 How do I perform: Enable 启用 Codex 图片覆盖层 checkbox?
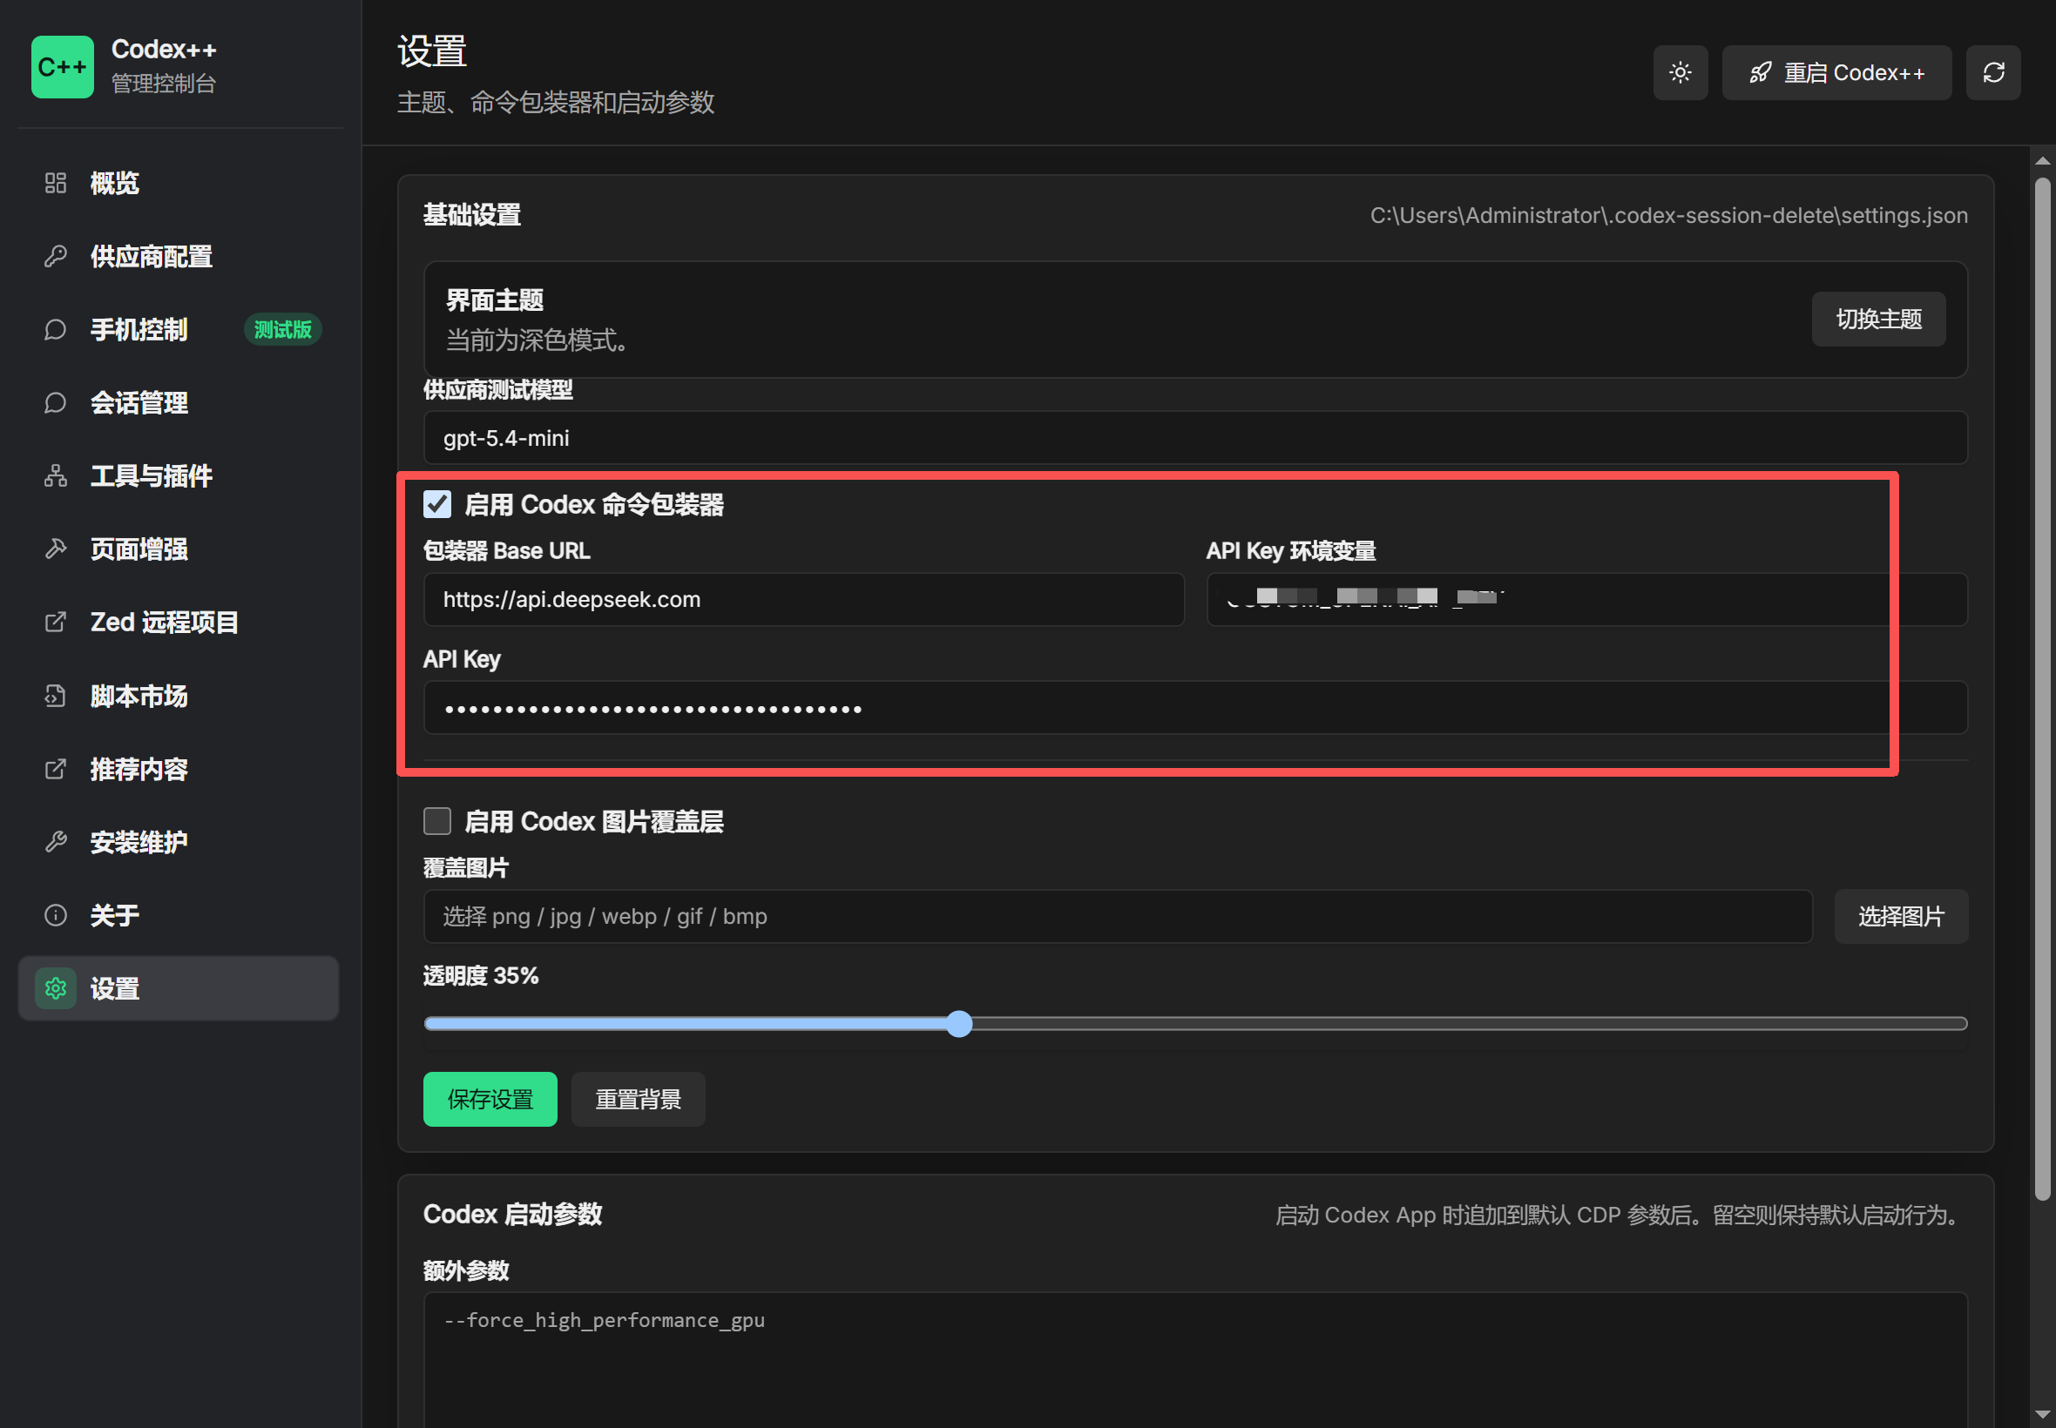coord(436,821)
